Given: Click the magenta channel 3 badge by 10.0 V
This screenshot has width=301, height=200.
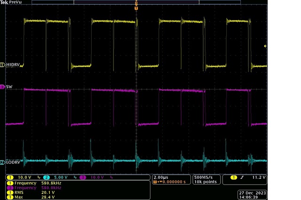Looking at the screenshot, I should coord(83,177).
